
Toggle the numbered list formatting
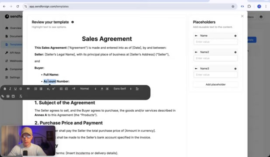(35, 89)
